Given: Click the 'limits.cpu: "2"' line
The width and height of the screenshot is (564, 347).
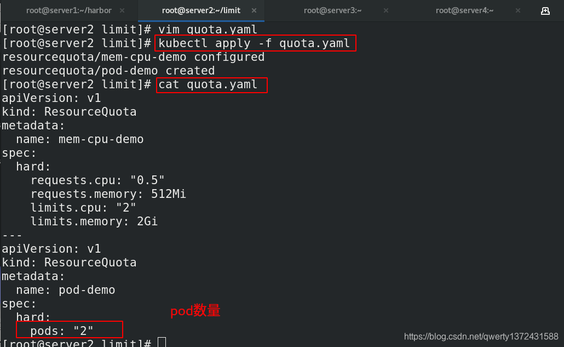Looking at the screenshot, I should pyautogui.click(x=83, y=208).
